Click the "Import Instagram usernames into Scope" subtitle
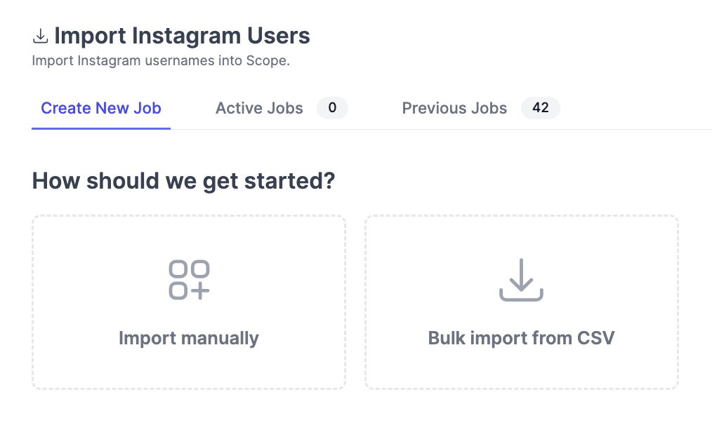Image resolution: width=712 pixels, height=432 pixels. click(161, 61)
